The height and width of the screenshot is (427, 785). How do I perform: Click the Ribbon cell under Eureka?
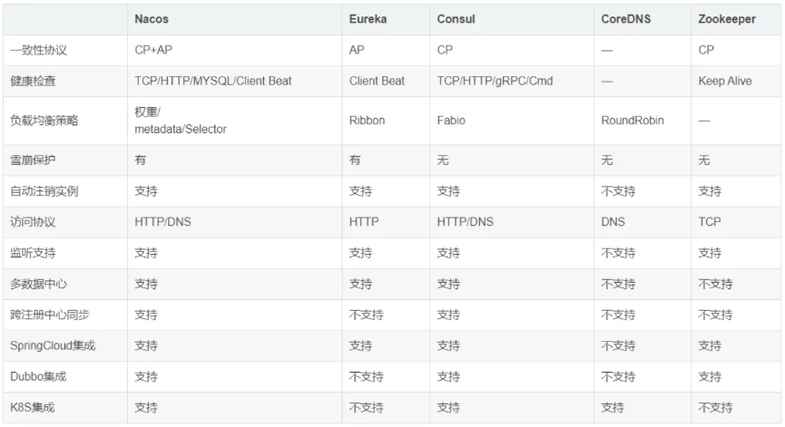[367, 121]
